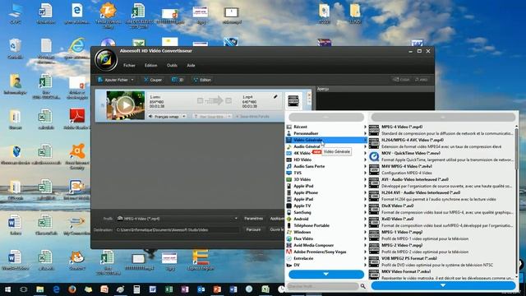Image resolution: width=526 pixels, height=296 pixels.
Task: Click the Parcourir button
Action: point(253,230)
